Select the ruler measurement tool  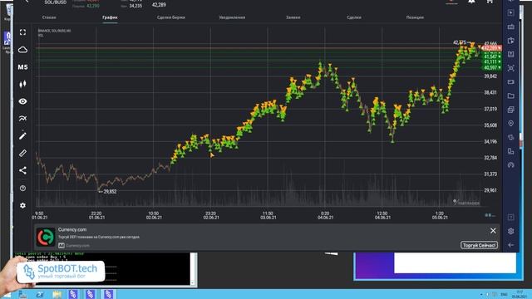(x=22, y=153)
